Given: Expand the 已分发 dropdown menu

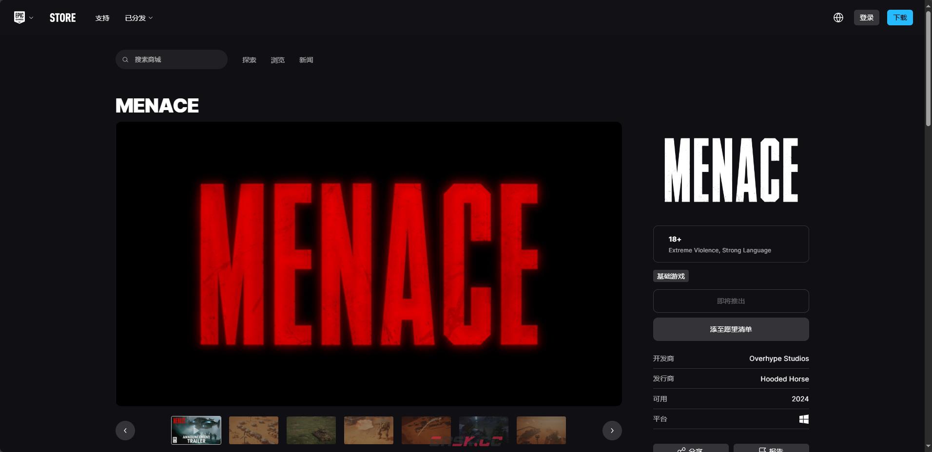Looking at the screenshot, I should (139, 18).
